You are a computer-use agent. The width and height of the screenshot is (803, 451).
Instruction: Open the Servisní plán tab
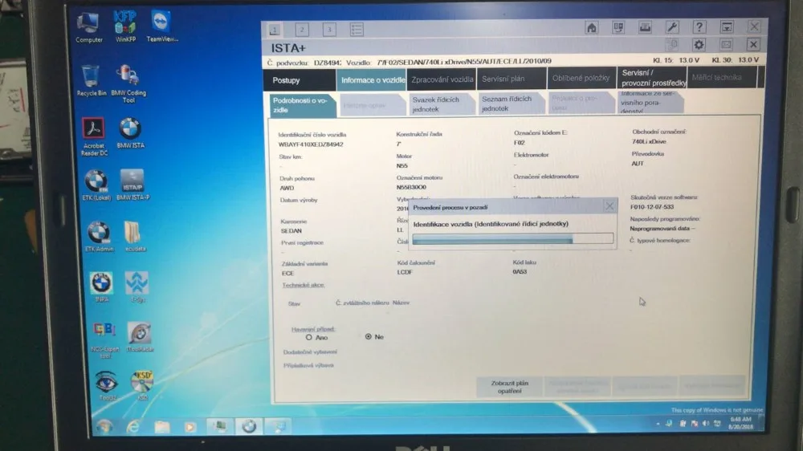512,79
